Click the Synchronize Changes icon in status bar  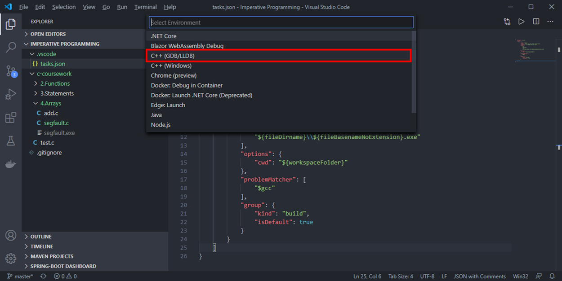pyautogui.click(x=43, y=277)
